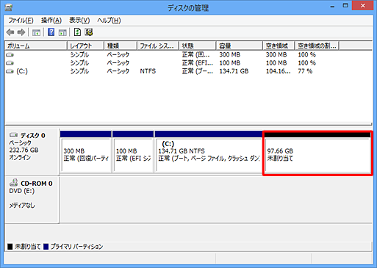Sort by the レイアウト column header
Screen dimensions: 377x268
[85, 46]
